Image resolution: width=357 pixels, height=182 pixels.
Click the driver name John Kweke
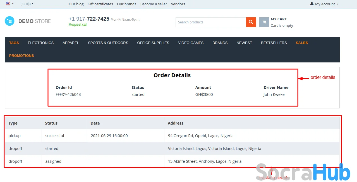pyautogui.click(x=274, y=94)
